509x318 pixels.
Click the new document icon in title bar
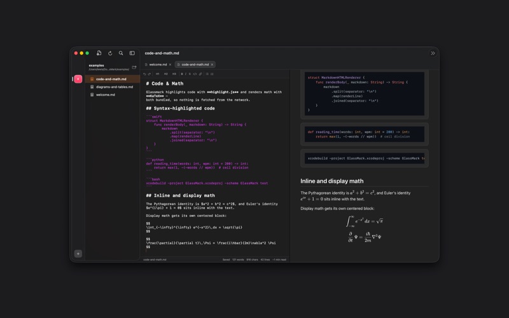click(x=99, y=53)
